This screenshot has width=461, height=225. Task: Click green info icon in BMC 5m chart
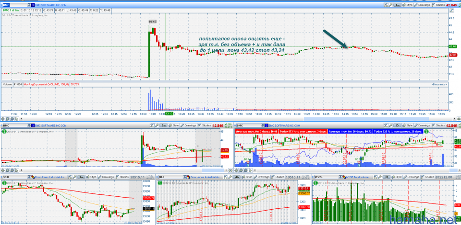pos(4,131)
